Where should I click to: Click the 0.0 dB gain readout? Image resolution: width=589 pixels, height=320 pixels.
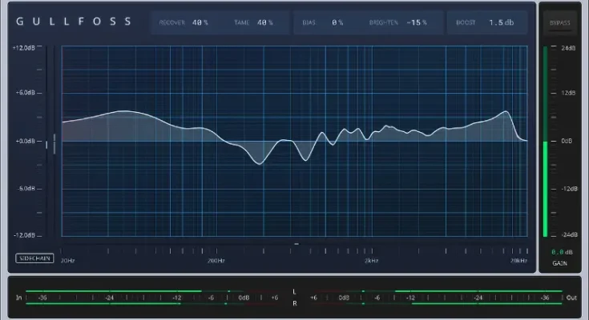coord(559,251)
